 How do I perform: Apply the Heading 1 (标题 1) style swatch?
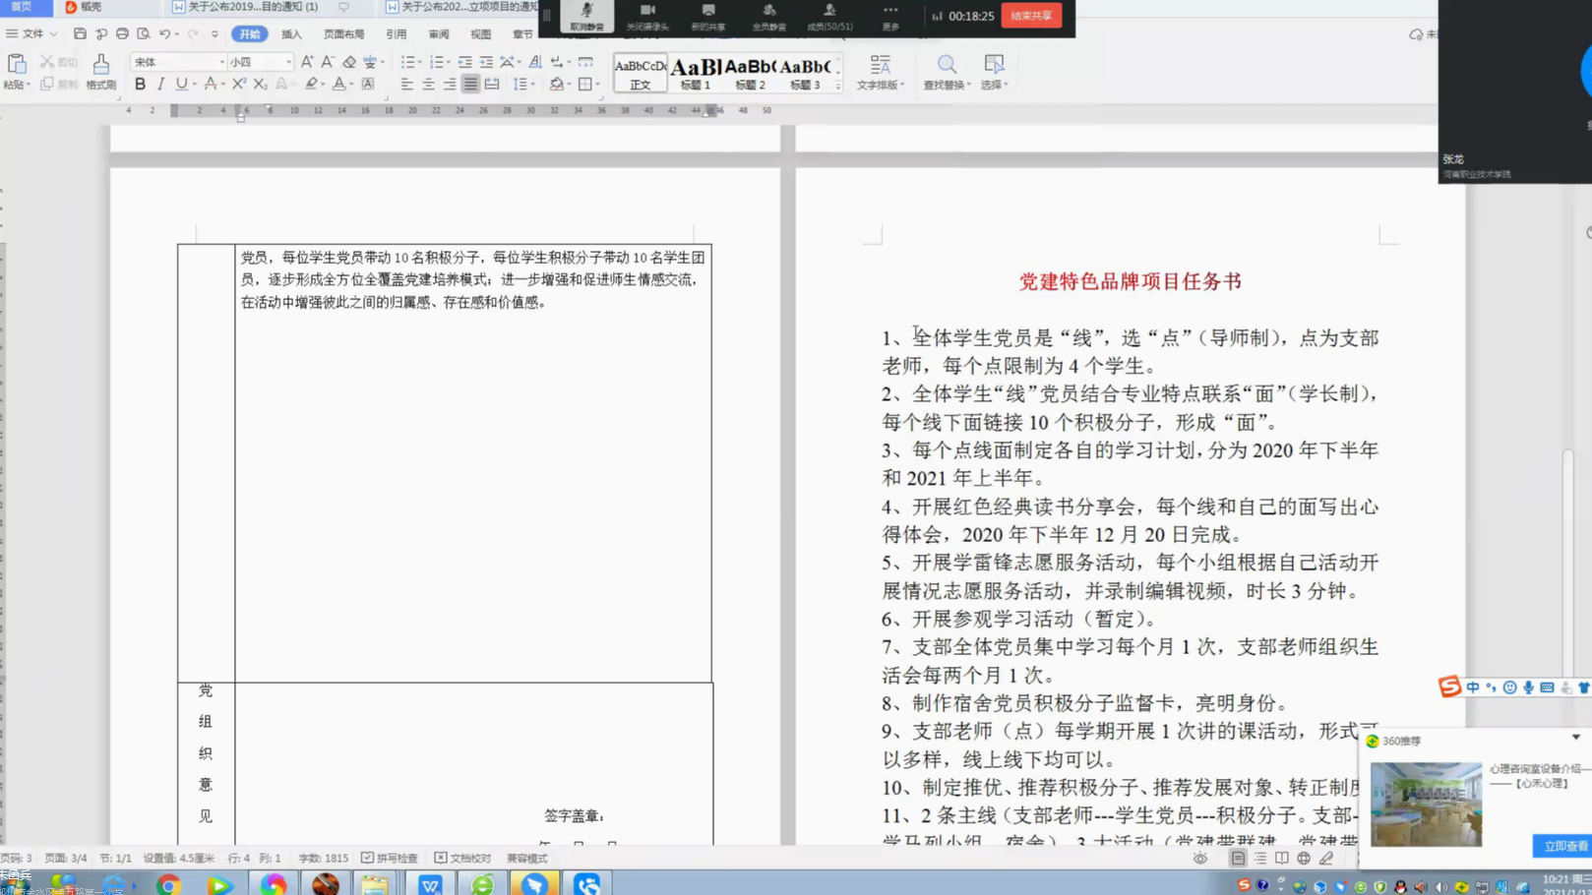point(696,73)
